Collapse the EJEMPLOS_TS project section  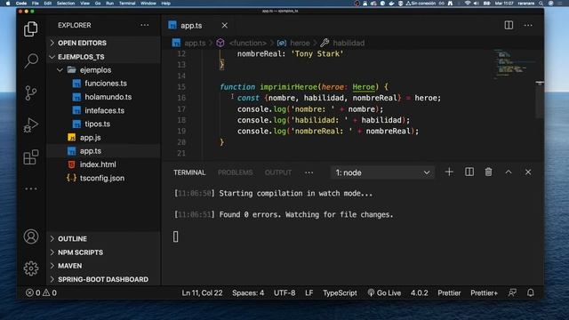[103, 57]
